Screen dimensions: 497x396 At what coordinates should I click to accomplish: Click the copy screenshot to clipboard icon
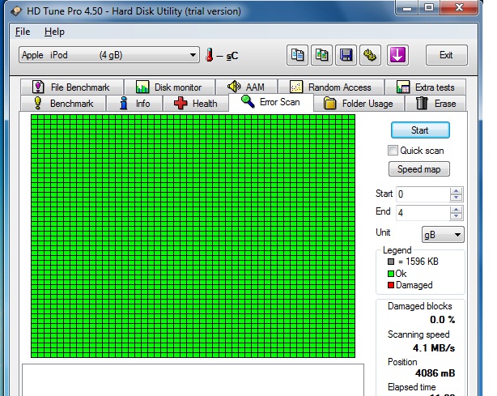click(322, 55)
